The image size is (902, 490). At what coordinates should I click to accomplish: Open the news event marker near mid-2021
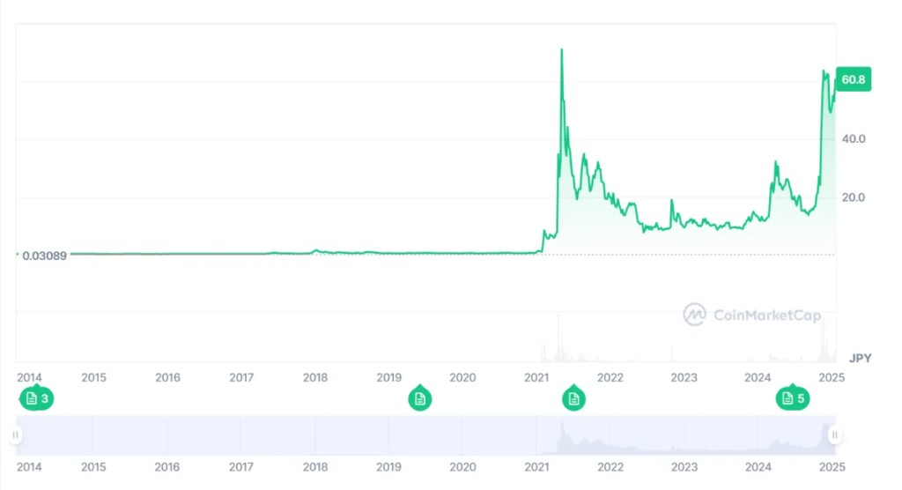573,399
